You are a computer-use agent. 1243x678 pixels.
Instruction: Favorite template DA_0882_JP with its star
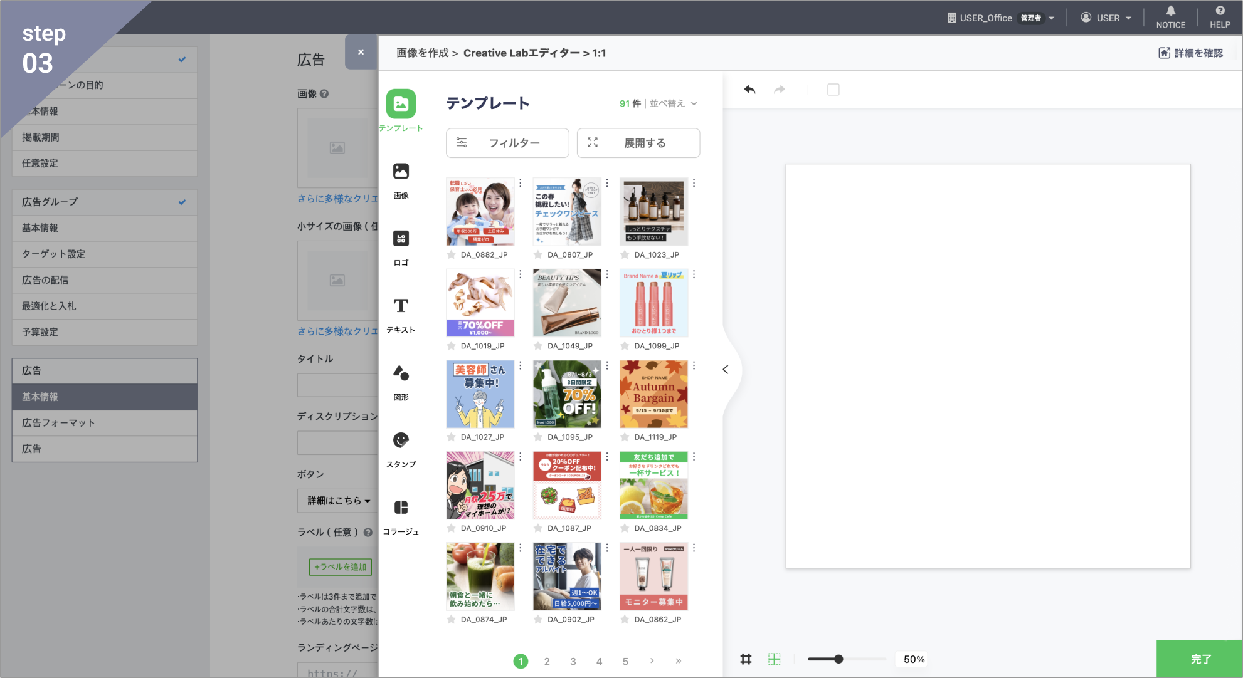(451, 255)
